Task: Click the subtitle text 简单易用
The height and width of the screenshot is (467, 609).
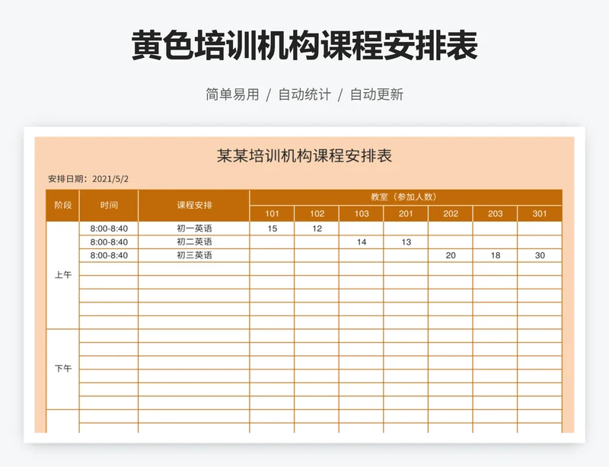Action: pyautogui.click(x=232, y=94)
